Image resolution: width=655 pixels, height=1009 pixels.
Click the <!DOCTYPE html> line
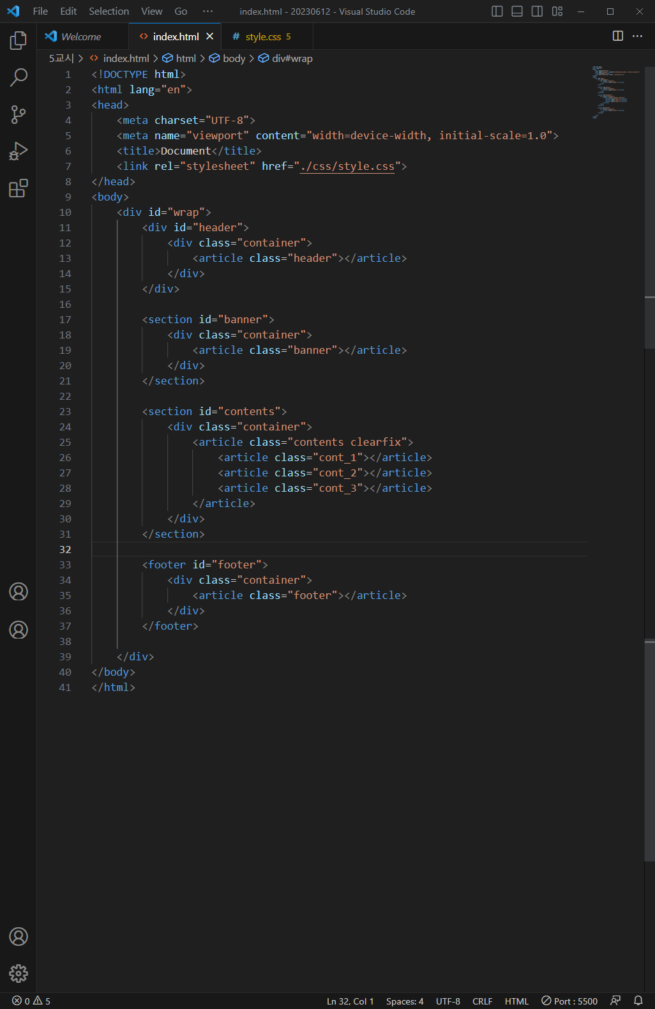coord(139,74)
